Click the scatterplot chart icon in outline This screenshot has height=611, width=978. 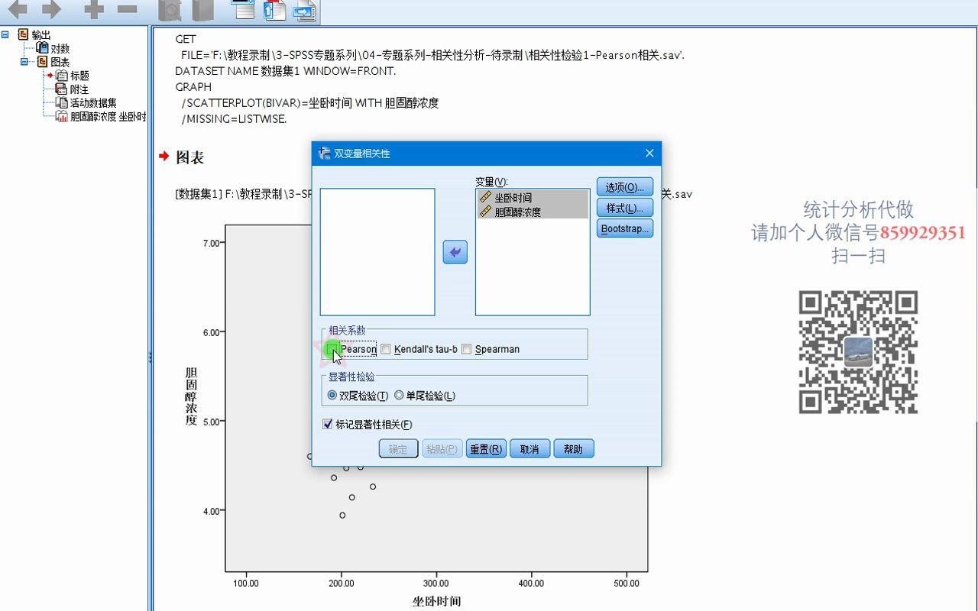(x=62, y=116)
